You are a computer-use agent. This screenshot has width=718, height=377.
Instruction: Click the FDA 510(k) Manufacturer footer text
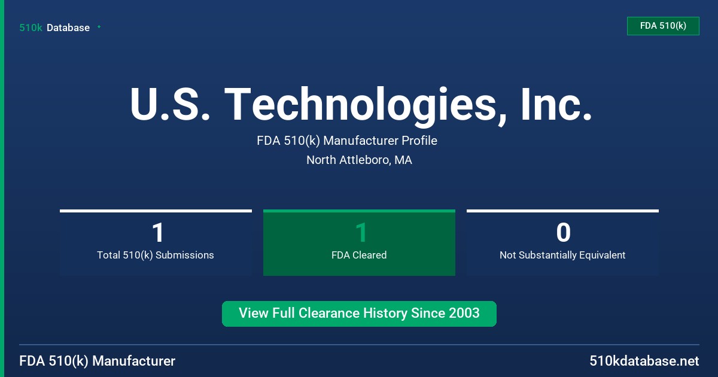98,361
